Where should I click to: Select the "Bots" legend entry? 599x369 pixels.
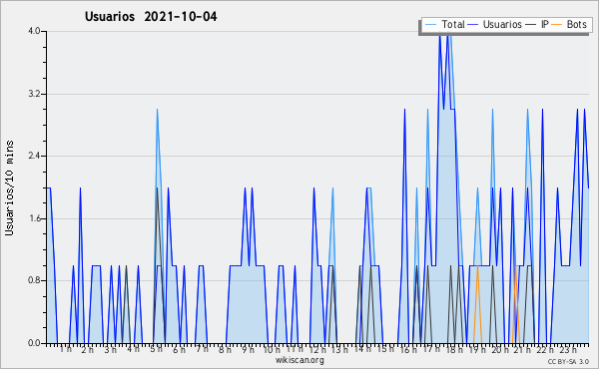[x=576, y=24]
